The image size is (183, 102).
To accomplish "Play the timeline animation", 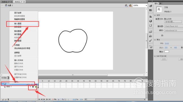I will tap(44, 99).
